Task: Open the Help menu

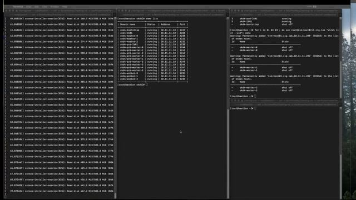Action: coord(65,7)
